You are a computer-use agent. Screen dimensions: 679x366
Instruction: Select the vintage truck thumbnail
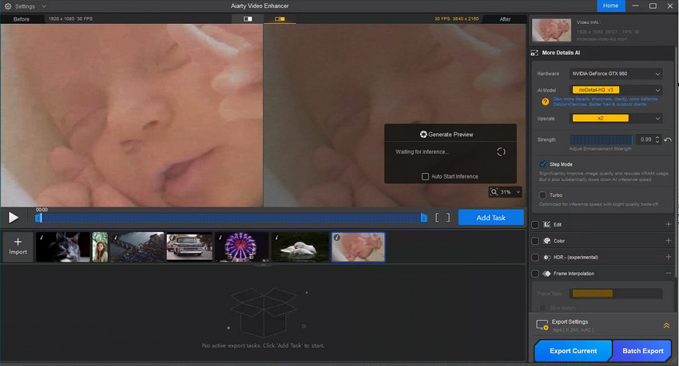tap(189, 246)
